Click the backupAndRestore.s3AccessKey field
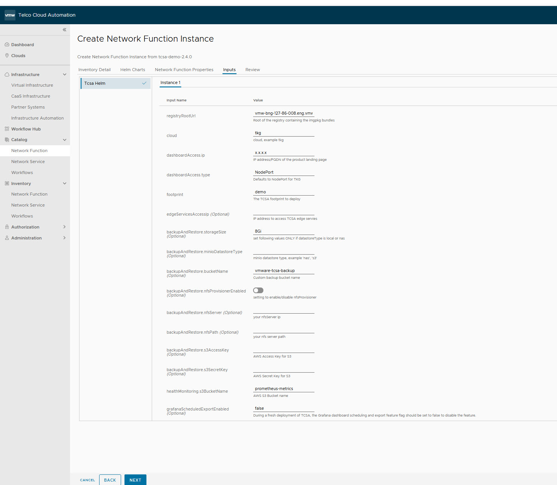Image resolution: width=557 pixels, height=485 pixels. pos(284,349)
